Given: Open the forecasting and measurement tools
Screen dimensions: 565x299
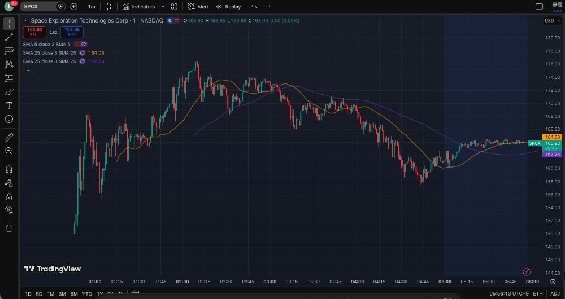Looking at the screenshot, I should (x=9, y=78).
